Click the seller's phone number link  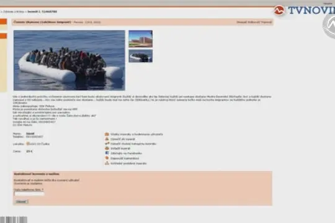click(x=35, y=136)
